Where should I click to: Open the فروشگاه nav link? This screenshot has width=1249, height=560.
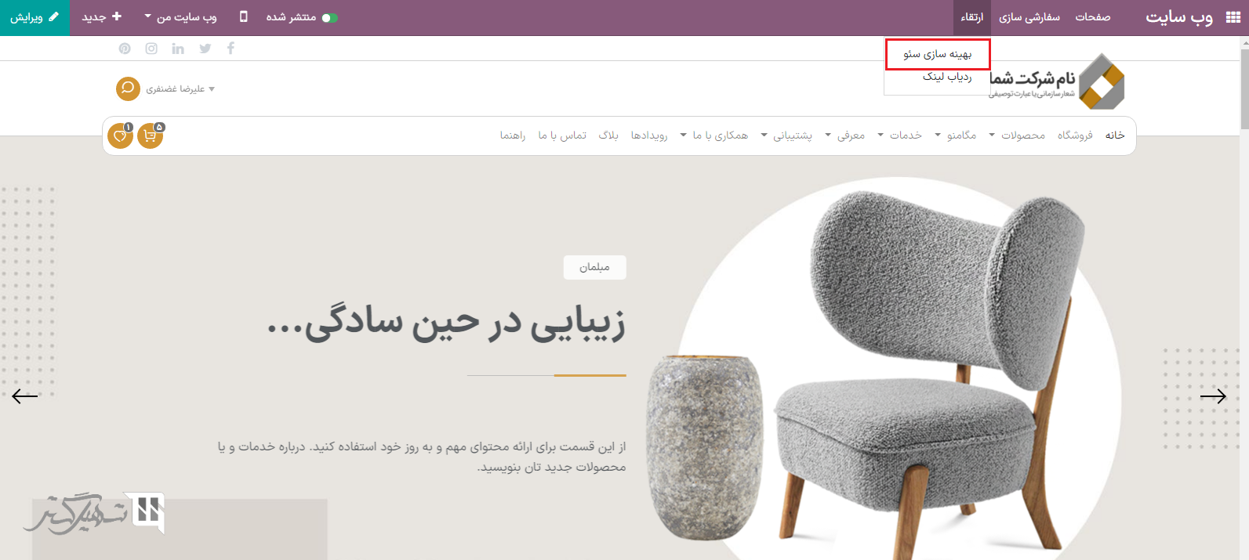[x=1075, y=135]
